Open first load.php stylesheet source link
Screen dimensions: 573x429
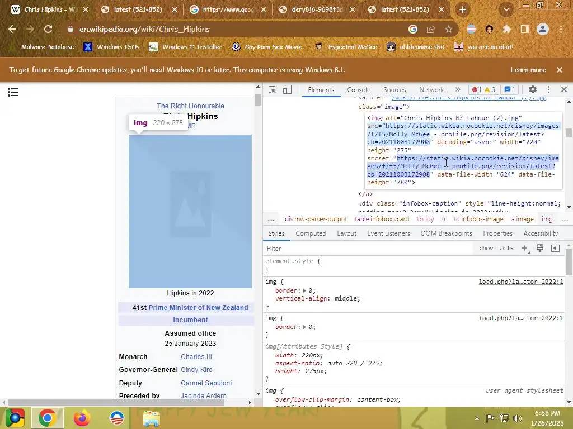tap(521, 282)
